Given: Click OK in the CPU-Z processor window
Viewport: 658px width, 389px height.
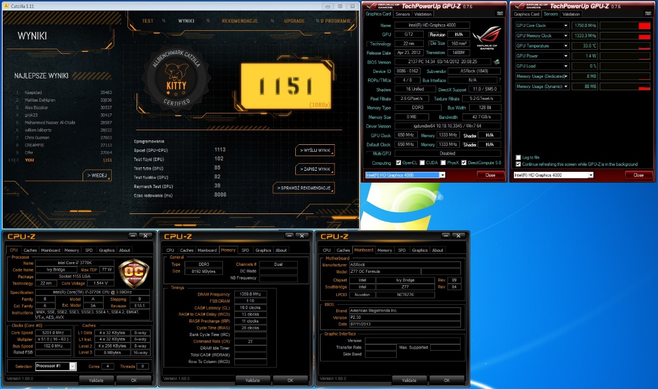Looking at the screenshot, I should [x=134, y=380].
